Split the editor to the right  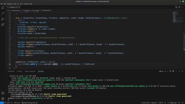pyautogui.click(x=179, y=7)
